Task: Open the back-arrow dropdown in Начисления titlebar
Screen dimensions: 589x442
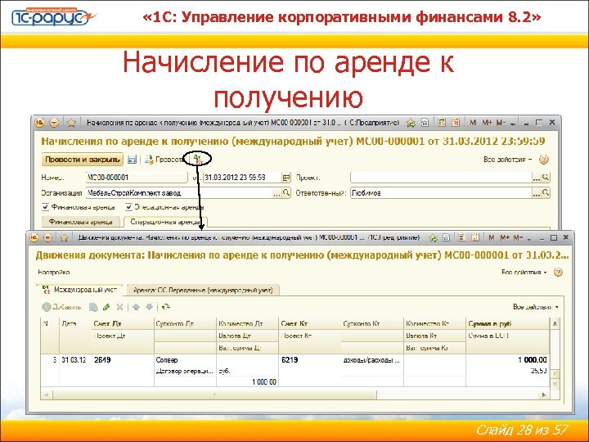Action: pyautogui.click(x=55, y=123)
